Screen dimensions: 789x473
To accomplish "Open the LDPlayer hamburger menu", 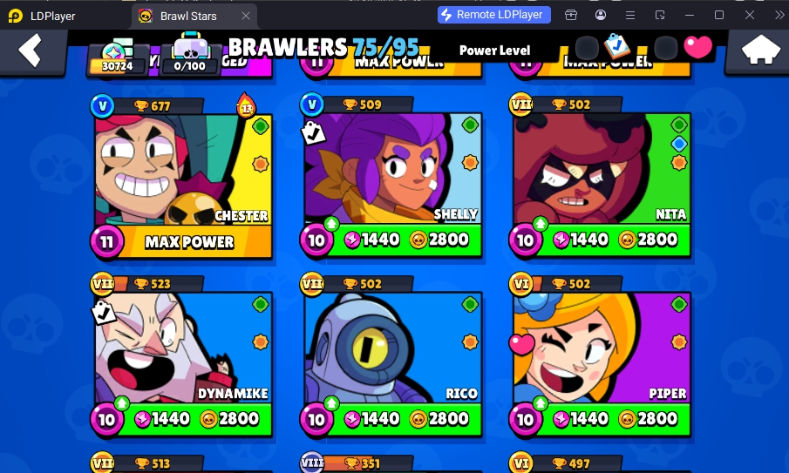I will (x=630, y=15).
